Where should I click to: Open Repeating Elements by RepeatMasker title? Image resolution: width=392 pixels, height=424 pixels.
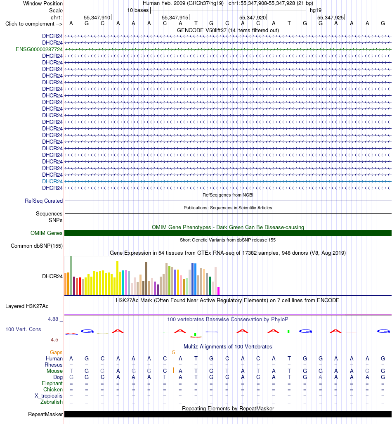click(x=228, y=408)
